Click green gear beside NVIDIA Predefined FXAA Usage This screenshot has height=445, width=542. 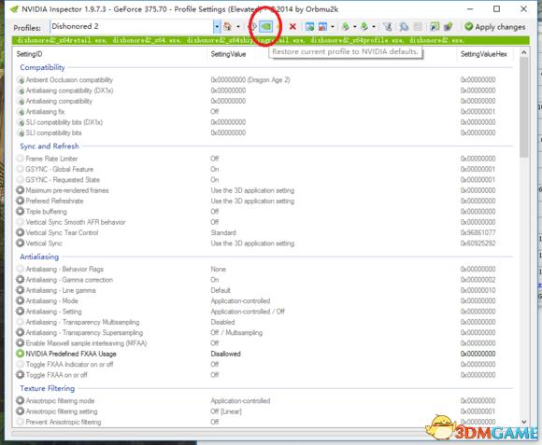[x=20, y=354]
